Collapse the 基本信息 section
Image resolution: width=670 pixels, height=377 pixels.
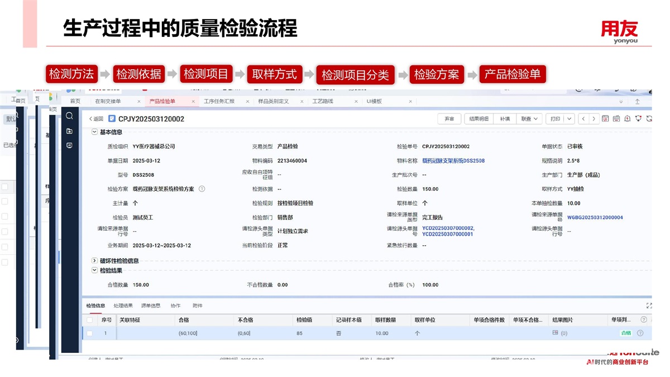tap(94, 132)
